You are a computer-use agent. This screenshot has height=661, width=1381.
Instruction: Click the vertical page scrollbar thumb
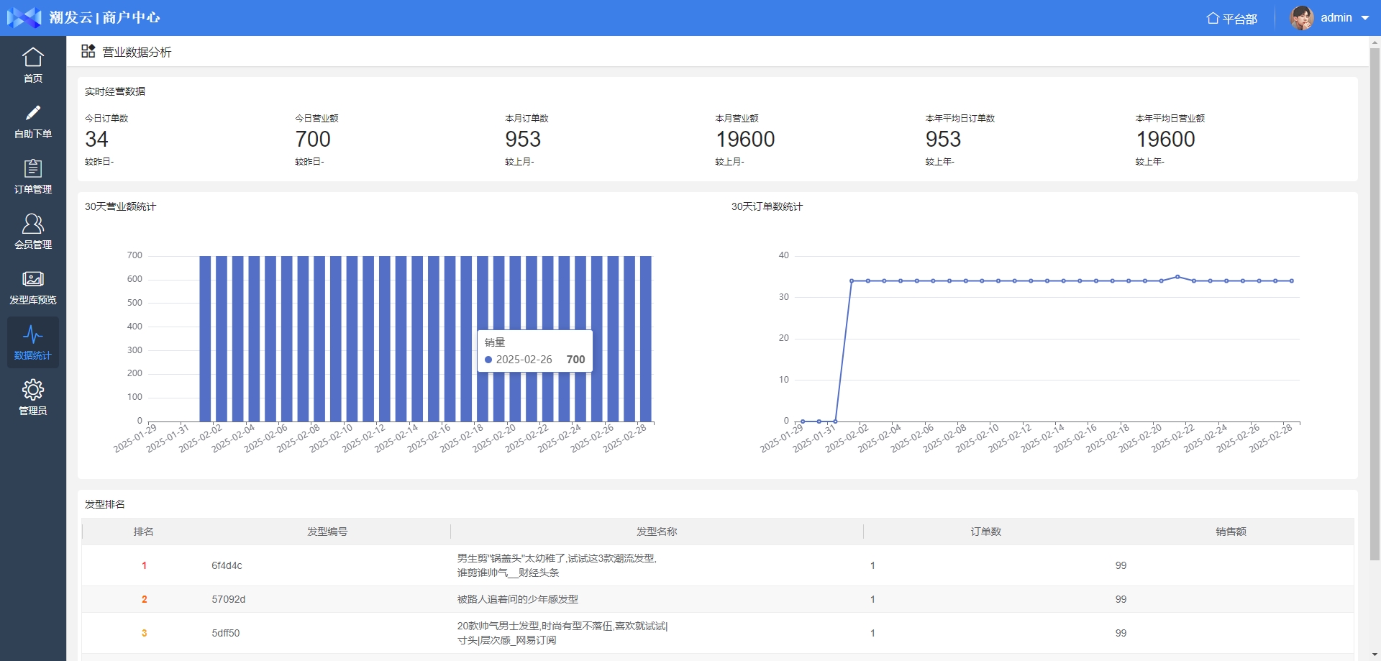[x=1375, y=302]
